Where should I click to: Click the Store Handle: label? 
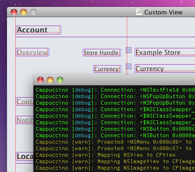(x=102, y=53)
